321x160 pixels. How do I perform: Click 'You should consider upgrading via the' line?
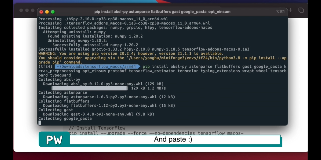[162, 58]
